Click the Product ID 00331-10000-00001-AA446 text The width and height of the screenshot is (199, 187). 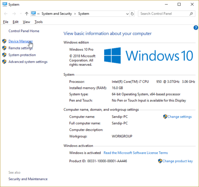click(x=98, y=161)
